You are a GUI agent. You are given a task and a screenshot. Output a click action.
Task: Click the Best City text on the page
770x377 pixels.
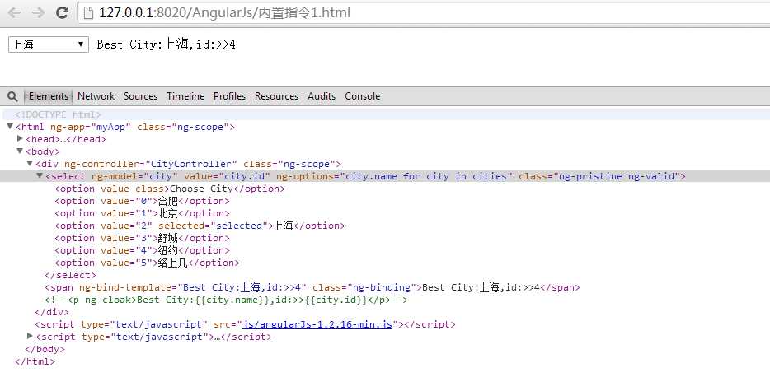[166, 44]
